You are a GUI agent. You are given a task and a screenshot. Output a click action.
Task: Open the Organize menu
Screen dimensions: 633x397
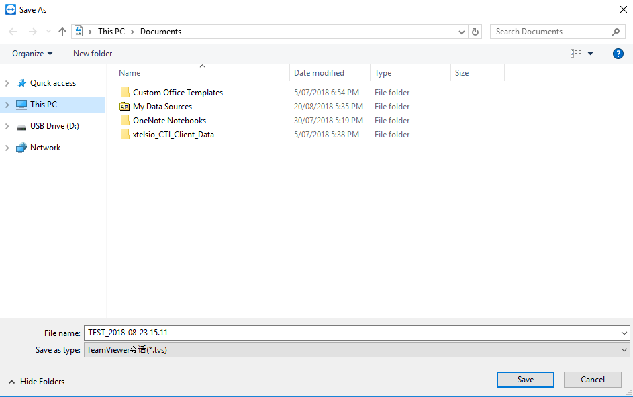pos(32,54)
